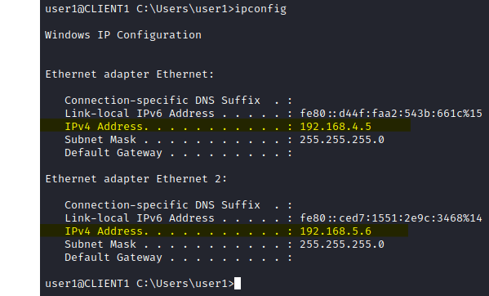Click the Windows IP Configuration heading
Viewport: 489px width, 296px height.
123,34
